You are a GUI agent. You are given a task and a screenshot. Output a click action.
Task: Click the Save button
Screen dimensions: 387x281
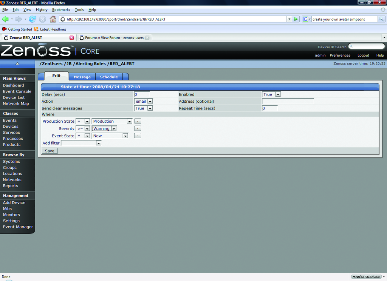tap(50, 151)
